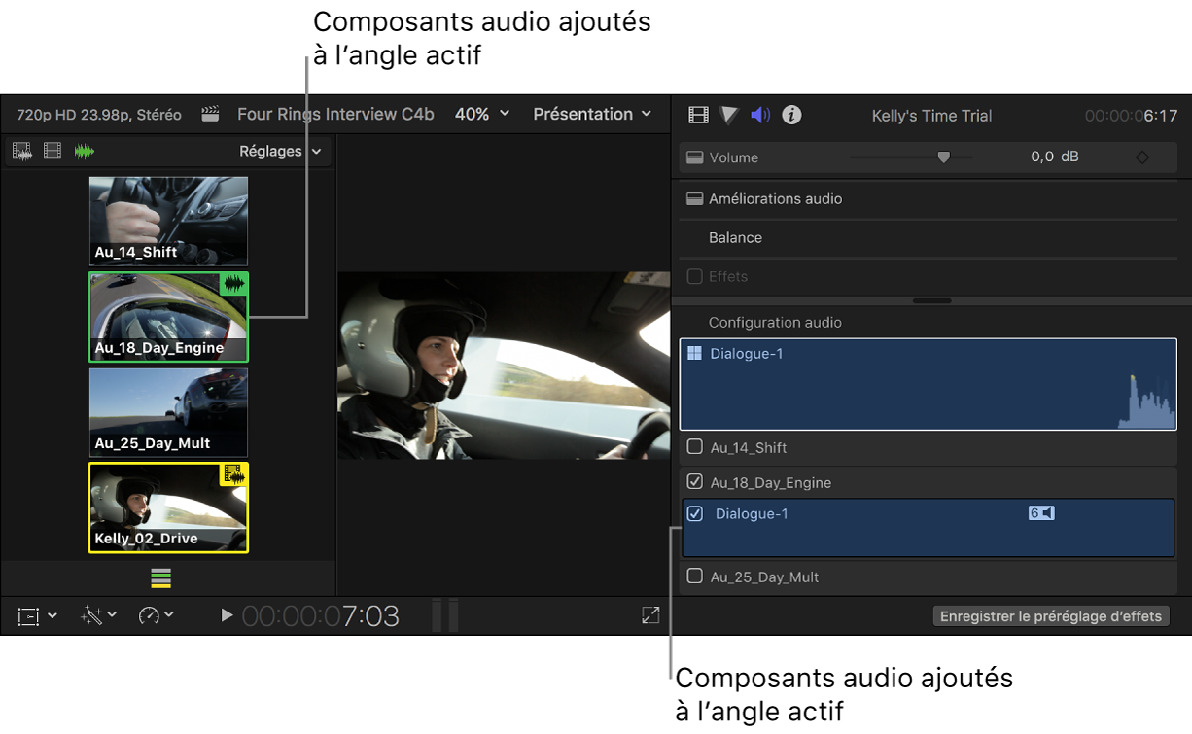Select audio-only switching in the angle viewer

tap(85, 151)
